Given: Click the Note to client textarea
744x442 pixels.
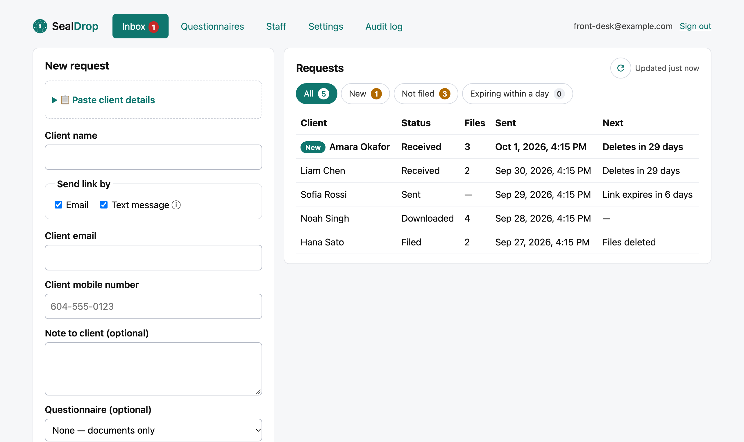Looking at the screenshot, I should (153, 369).
